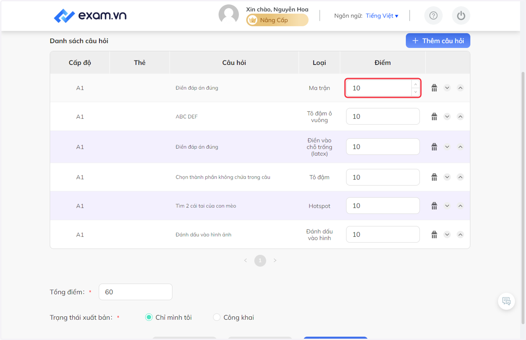Move the Chọn thành phần question up
This screenshot has width=526, height=340.
[460, 177]
